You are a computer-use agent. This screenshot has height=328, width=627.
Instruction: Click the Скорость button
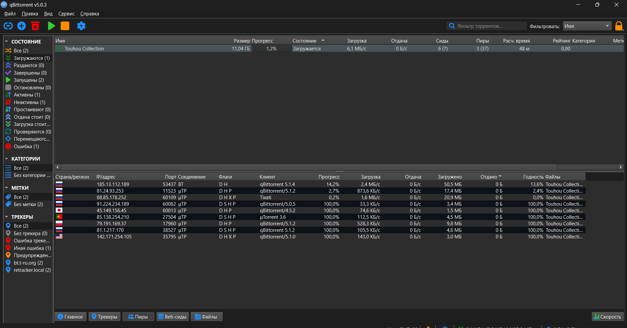tap(608, 317)
